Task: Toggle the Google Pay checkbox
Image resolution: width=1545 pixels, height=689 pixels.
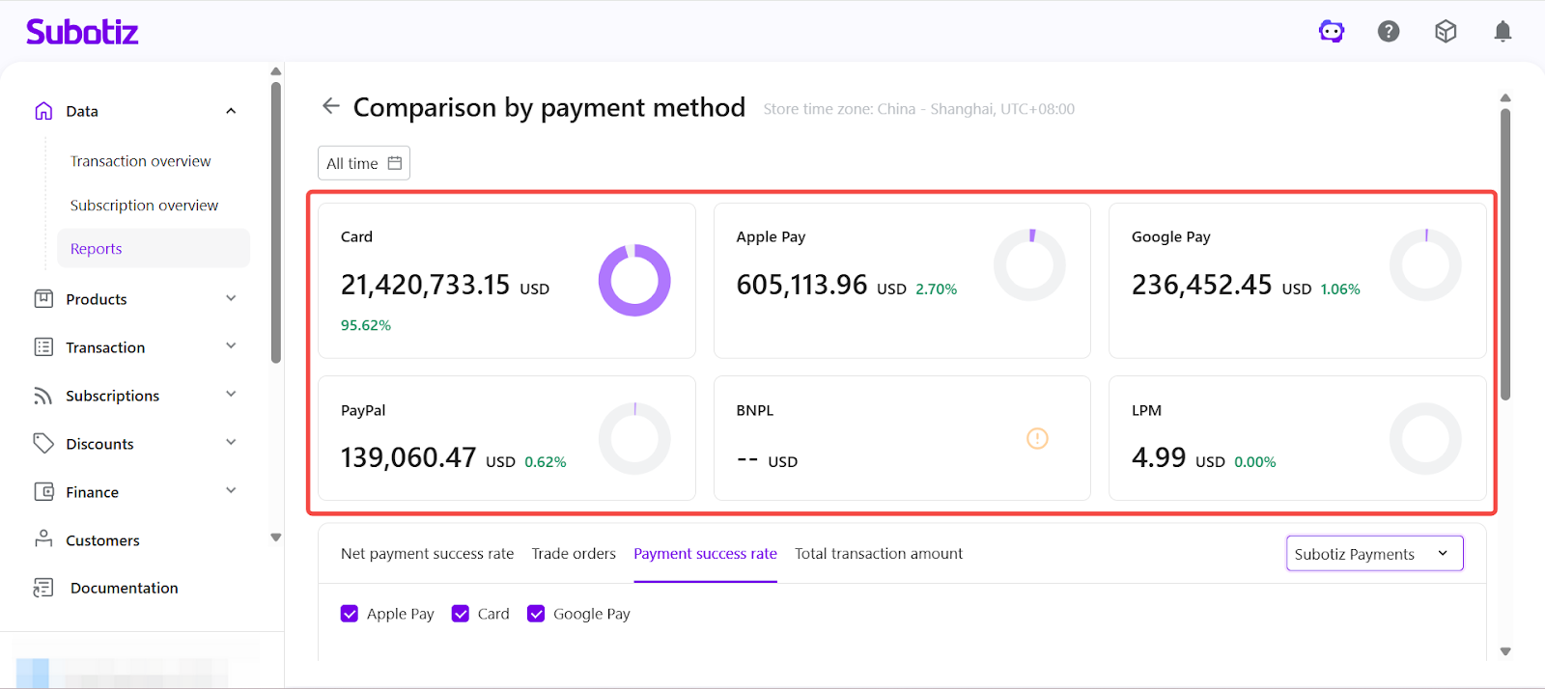Action: (536, 614)
